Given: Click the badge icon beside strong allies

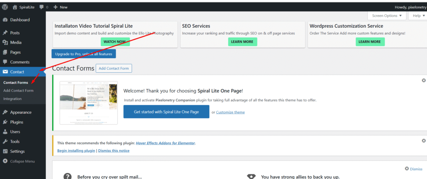Looking at the screenshot, I should click(251, 177).
